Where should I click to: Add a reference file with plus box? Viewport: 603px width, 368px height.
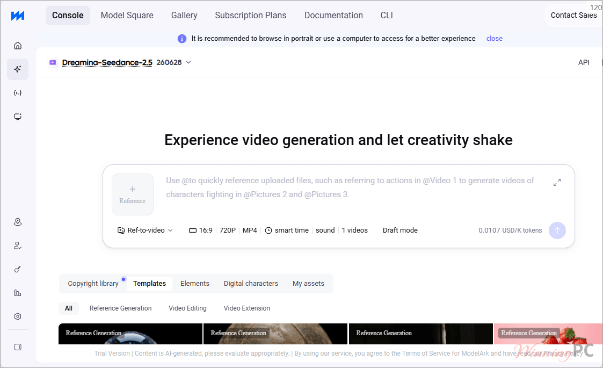(x=133, y=194)
